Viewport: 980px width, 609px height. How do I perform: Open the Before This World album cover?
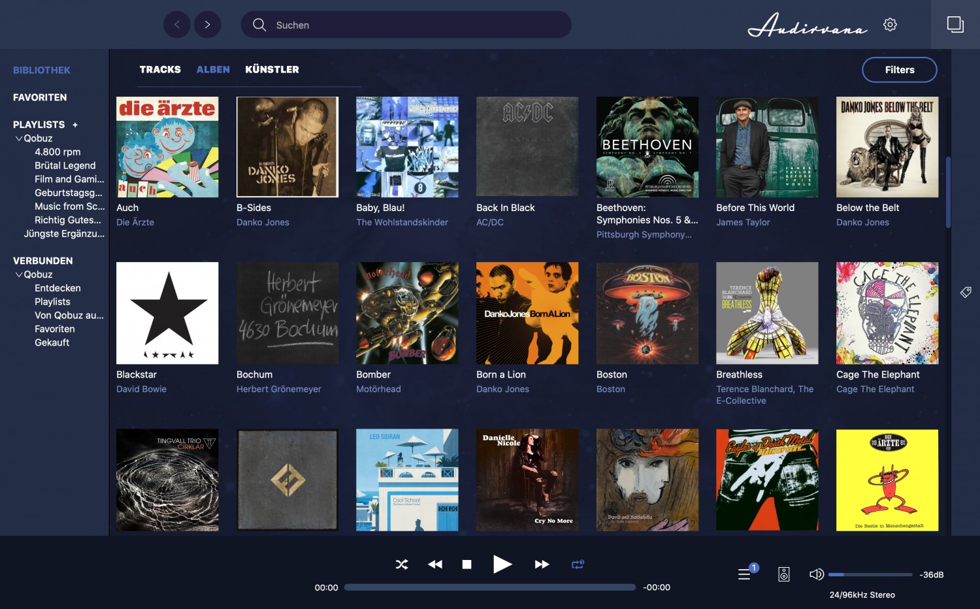pos(767,147)
